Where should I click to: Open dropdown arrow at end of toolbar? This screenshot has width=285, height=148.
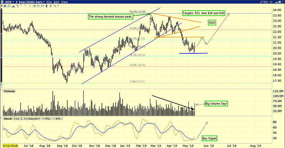pos(58,6)
